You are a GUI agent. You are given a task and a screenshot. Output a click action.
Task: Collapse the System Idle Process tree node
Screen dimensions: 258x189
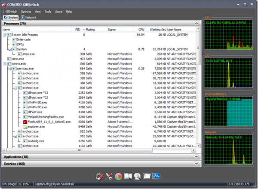5,35
